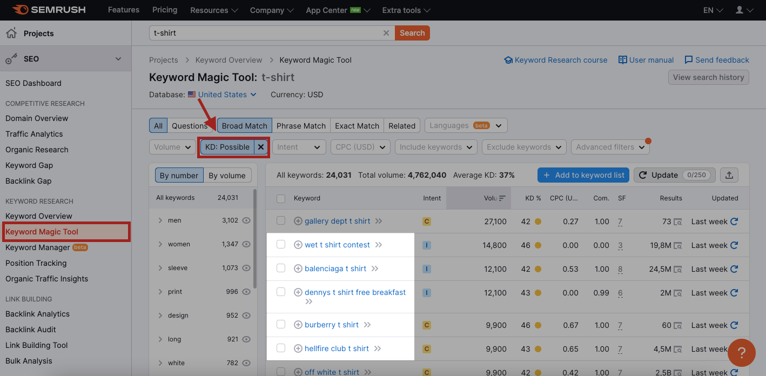Expand the women keyword group

(x=160, y=244)
